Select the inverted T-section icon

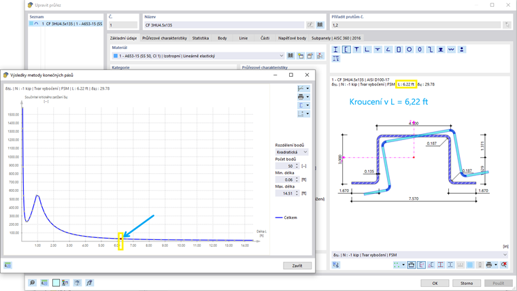pos(378,50)
